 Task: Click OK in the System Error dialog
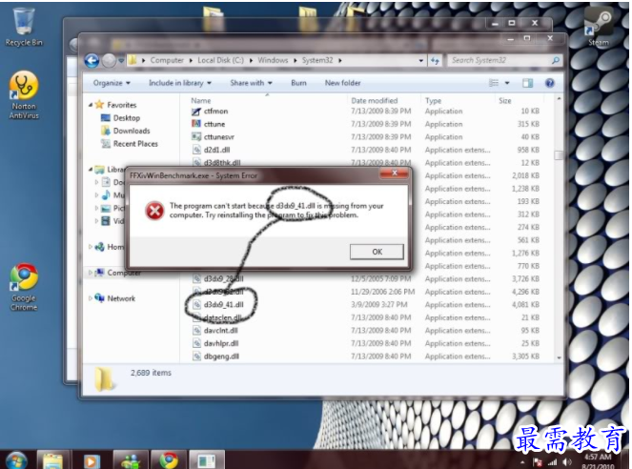point(377,252)
